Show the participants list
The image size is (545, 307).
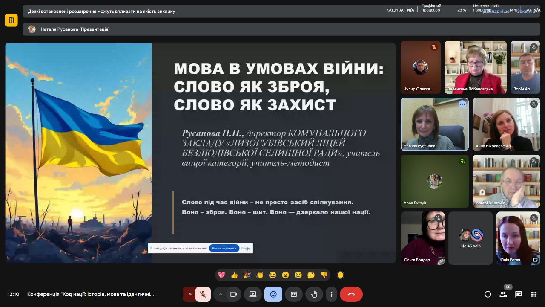pyautogui.click(x=503, y=294)
